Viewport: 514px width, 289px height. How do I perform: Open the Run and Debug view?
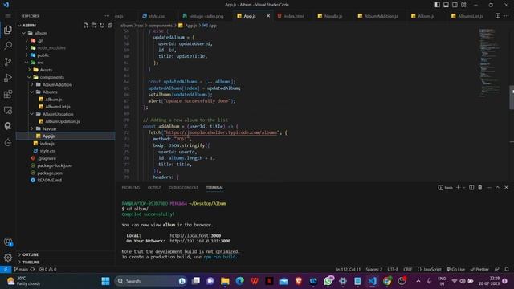coord(8,78)
